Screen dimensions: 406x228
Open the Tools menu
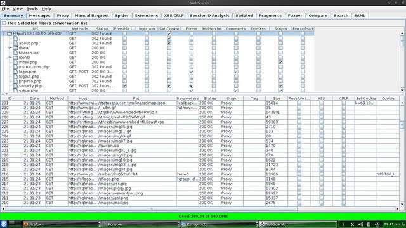pyautogui.click(x=32, y=9)
